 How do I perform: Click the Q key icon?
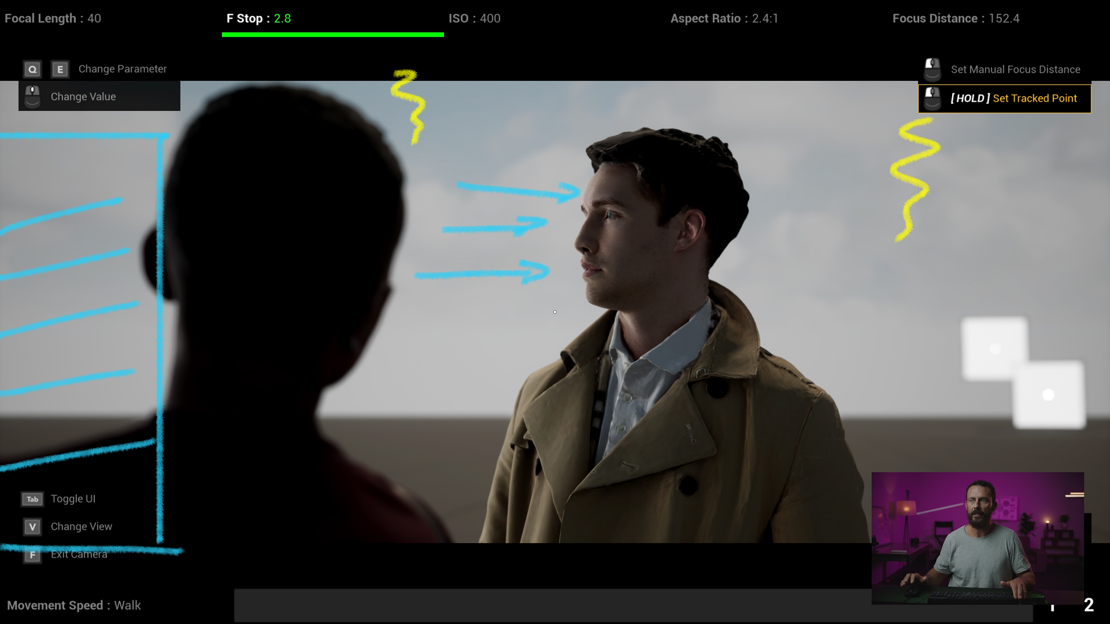click(32, 69)
